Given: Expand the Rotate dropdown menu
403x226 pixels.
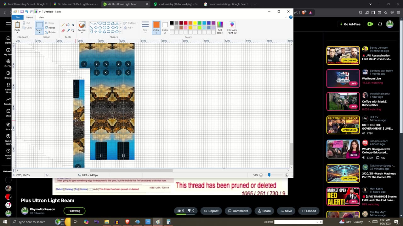Looking at the screenshot, I should [57, 32].
